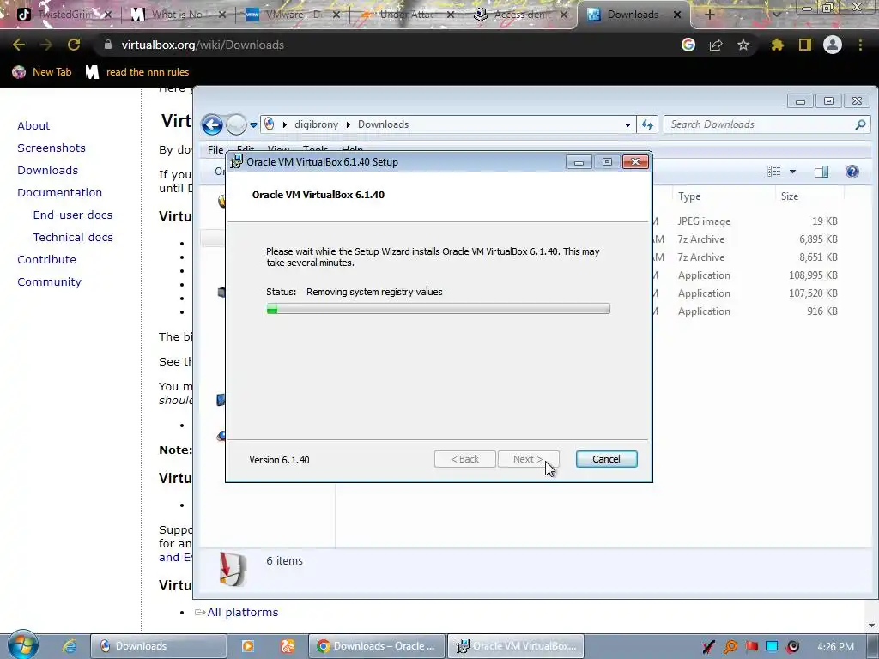The image size is (879, 659).
Task: Switch to the Under Attack tab
Action: [x=406, y=15]
